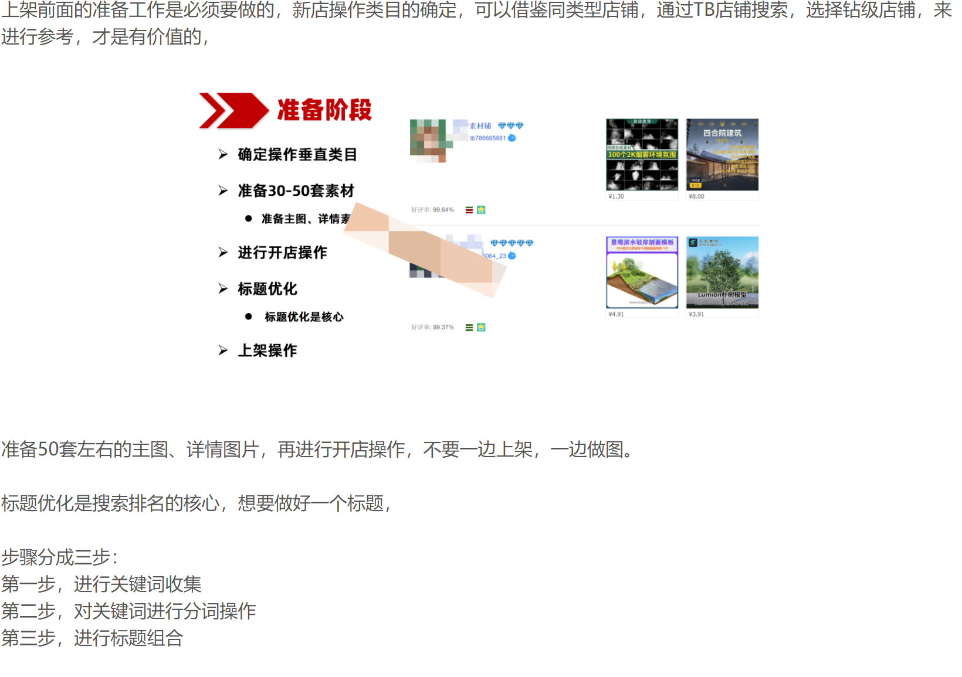
Task: Click the Wangwang chat icon beside tb786685881
Action: click(x=512, y=138)
